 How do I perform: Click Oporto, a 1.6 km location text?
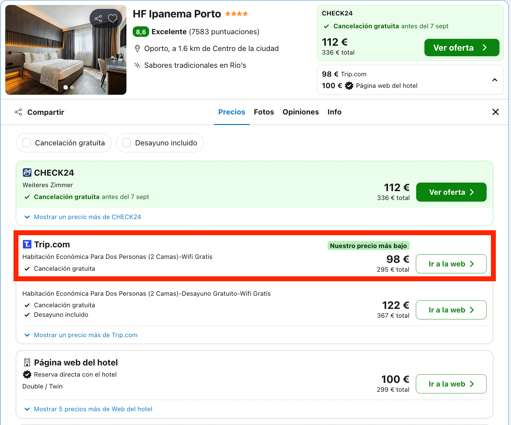211,49
